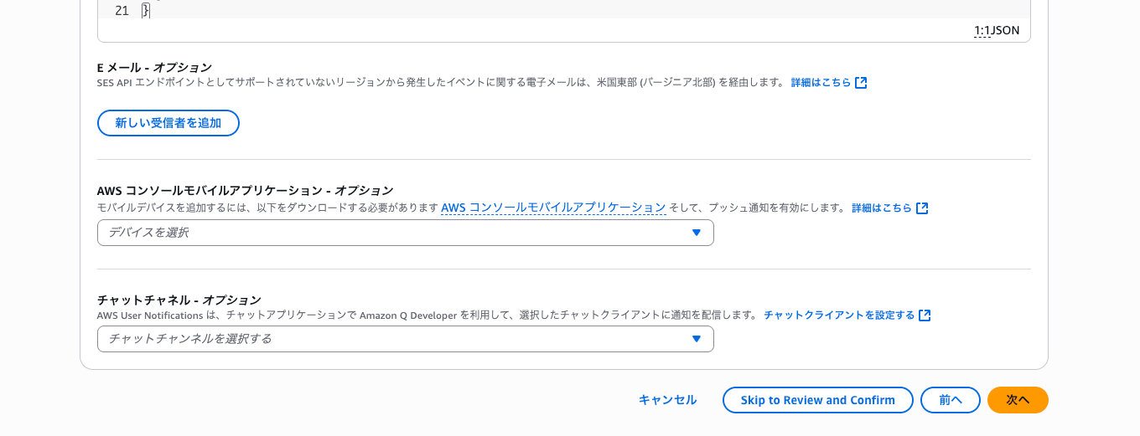
Task: Click the 1:1 cursor position indicator
Action: (x=982, y=30)
